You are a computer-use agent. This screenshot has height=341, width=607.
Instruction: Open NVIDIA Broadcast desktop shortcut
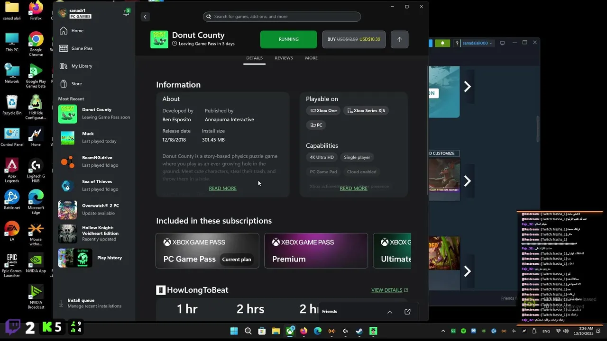(x=36, y=296)
